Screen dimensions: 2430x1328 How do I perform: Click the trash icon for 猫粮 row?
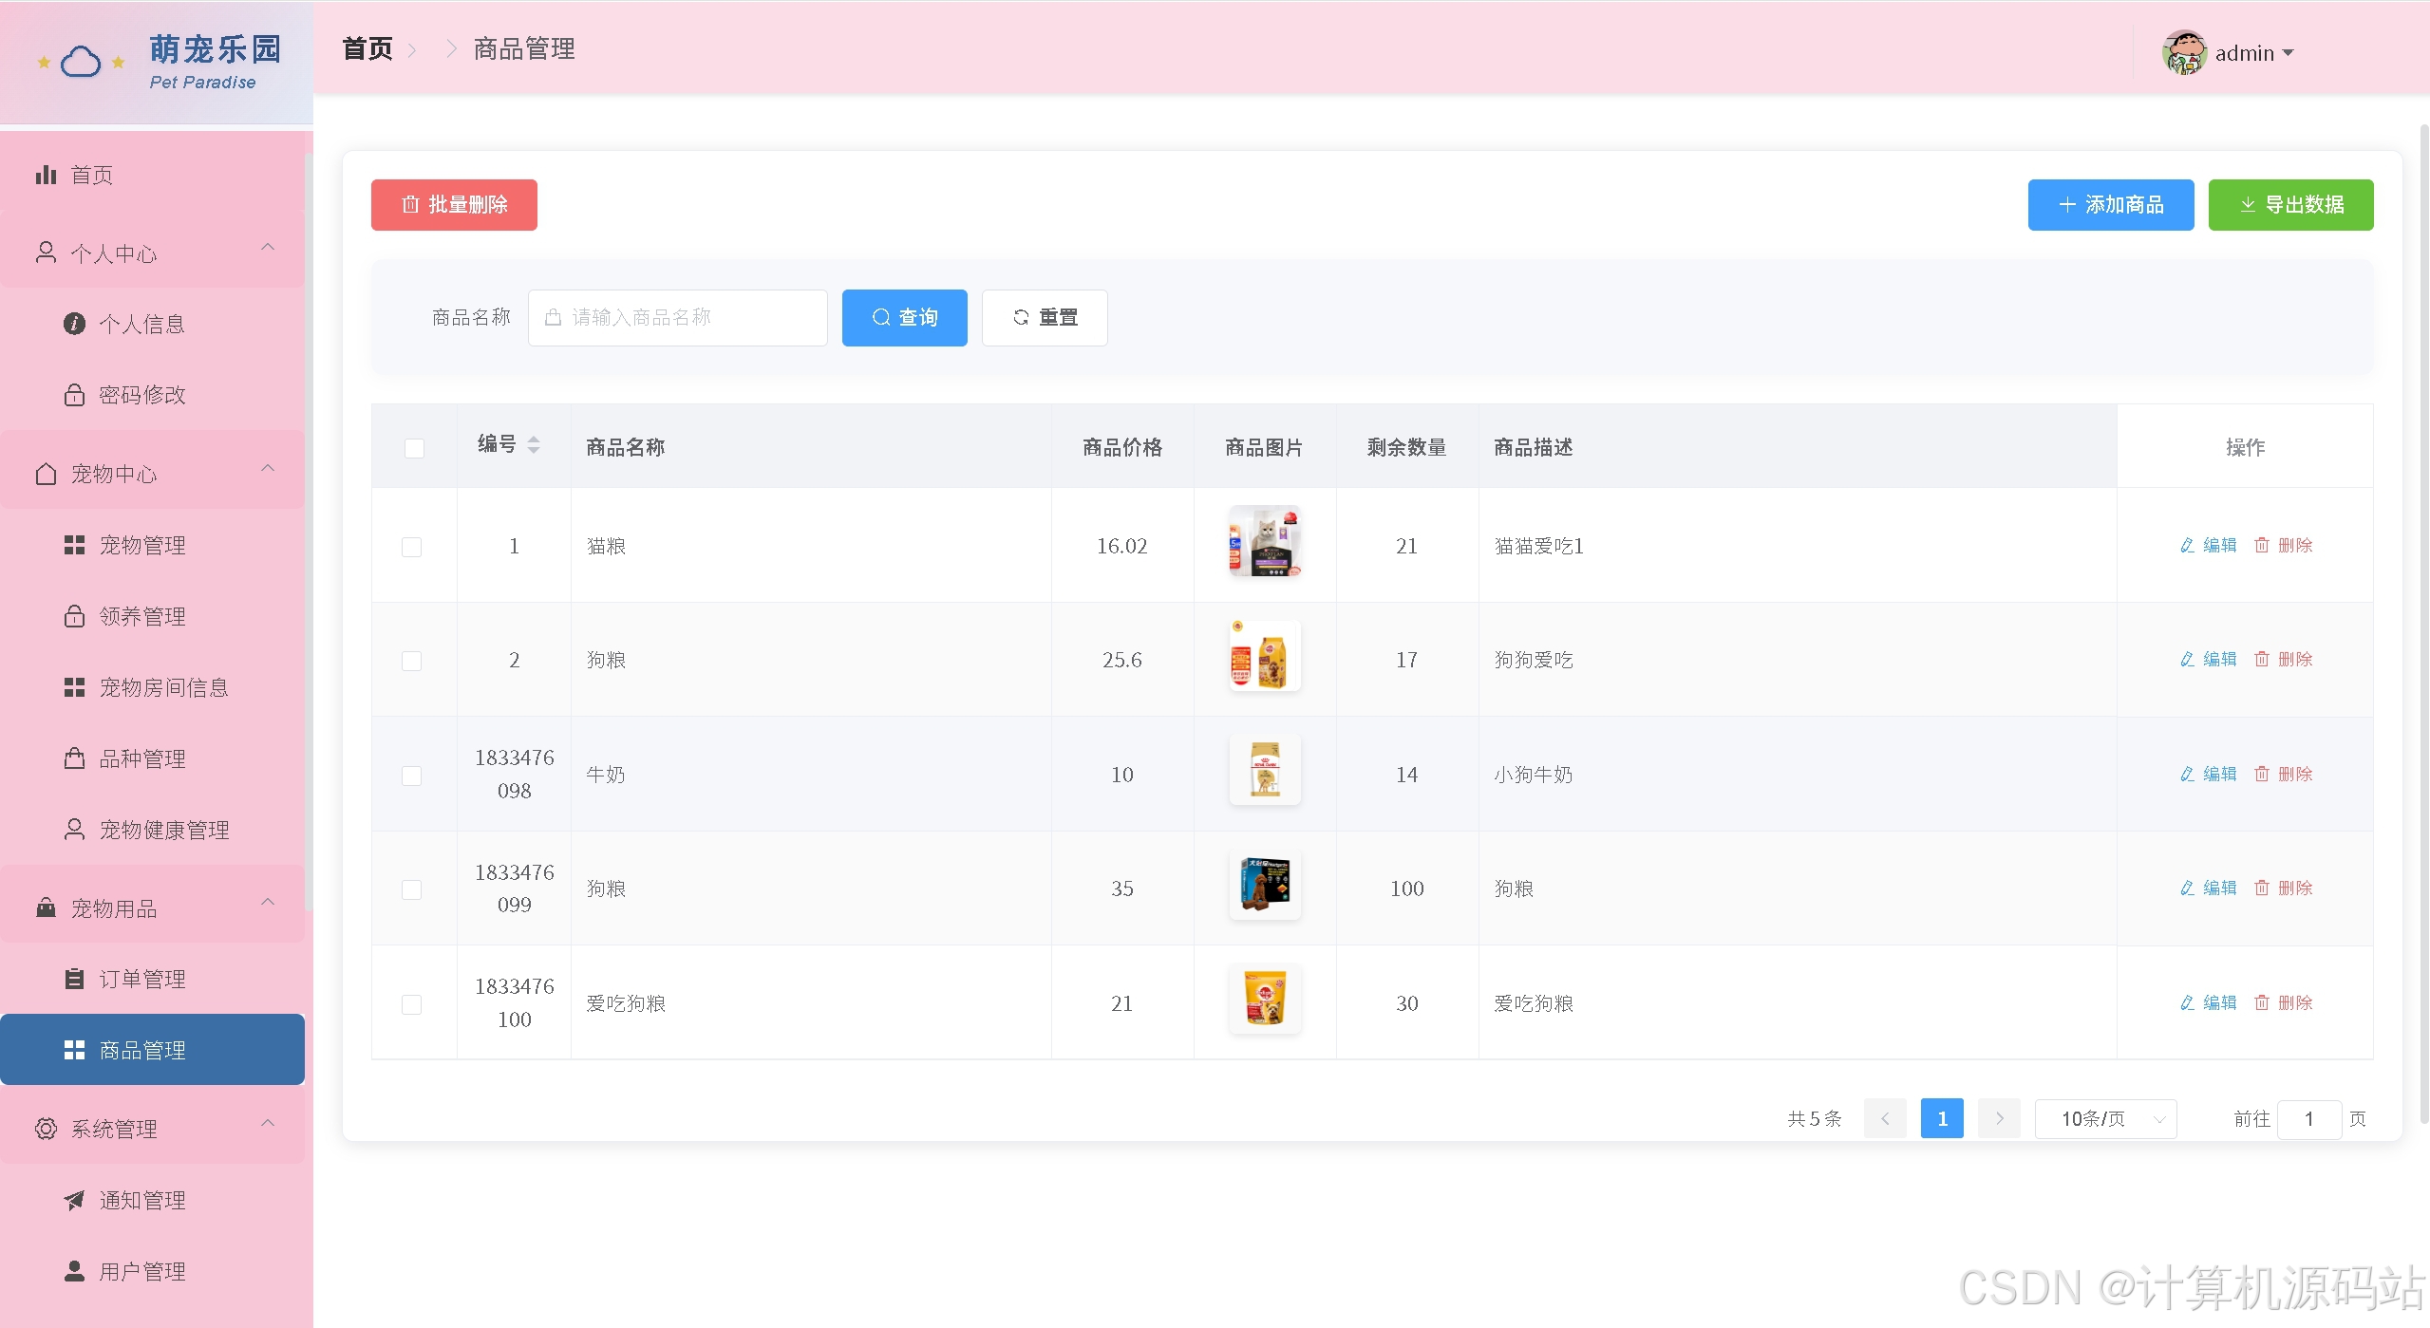(2262, 545)
